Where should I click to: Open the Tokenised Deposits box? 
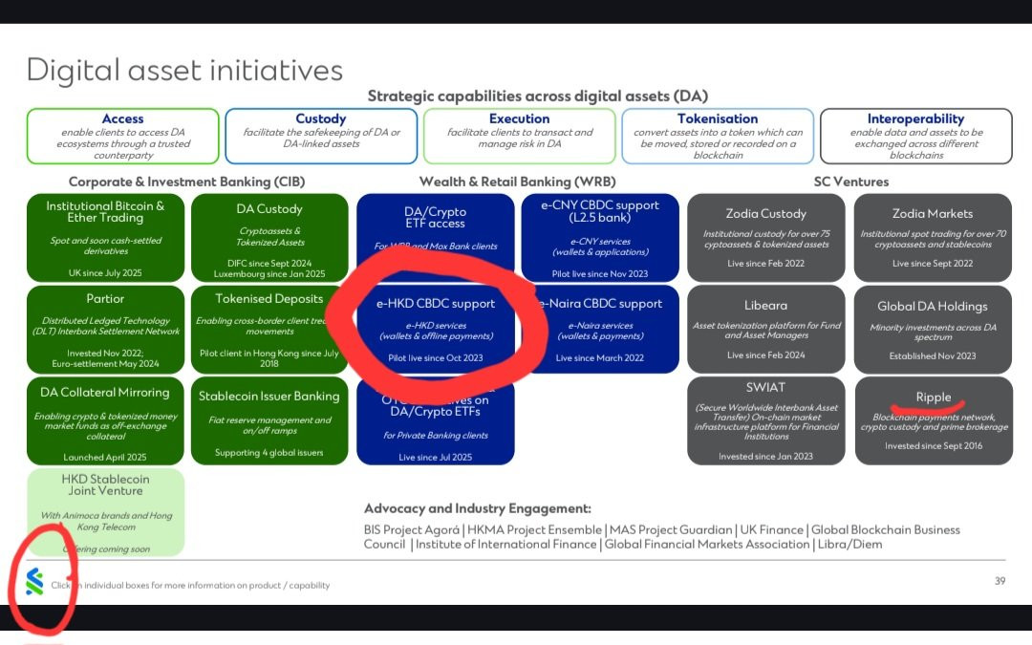coord(269,329)
